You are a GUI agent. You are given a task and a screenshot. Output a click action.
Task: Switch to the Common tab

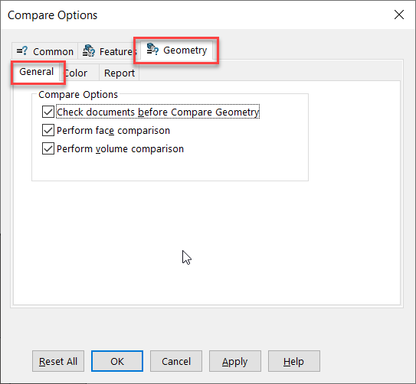[45, 51]
